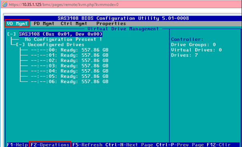Open the VD Mgmt tab
242x147 pixels.
coord(17,24)
